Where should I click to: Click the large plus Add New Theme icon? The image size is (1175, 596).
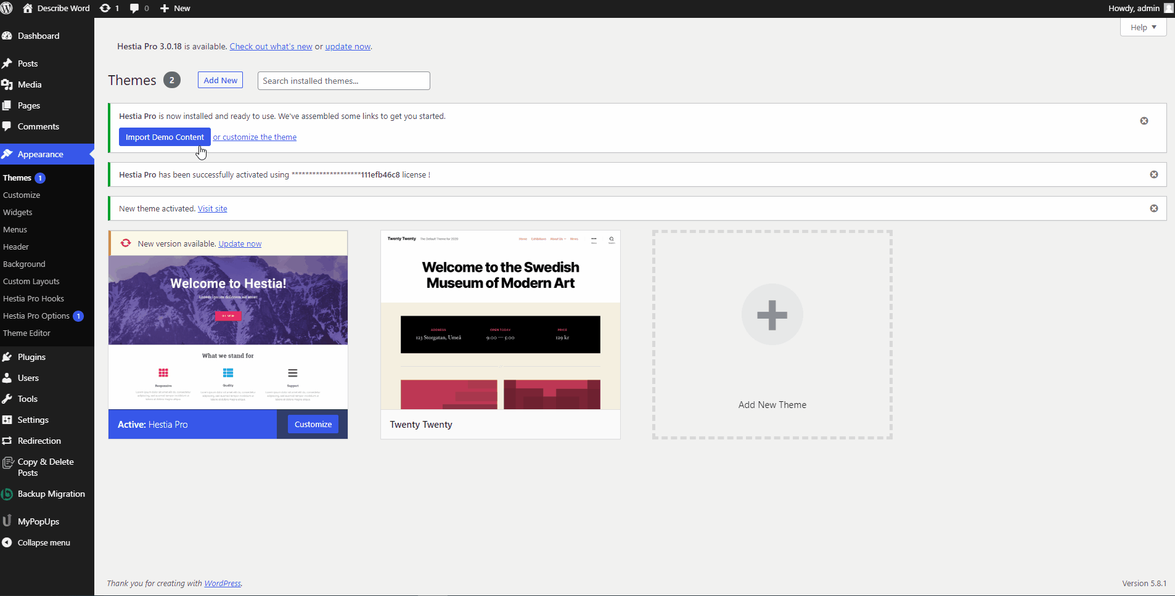pos(772,314)
